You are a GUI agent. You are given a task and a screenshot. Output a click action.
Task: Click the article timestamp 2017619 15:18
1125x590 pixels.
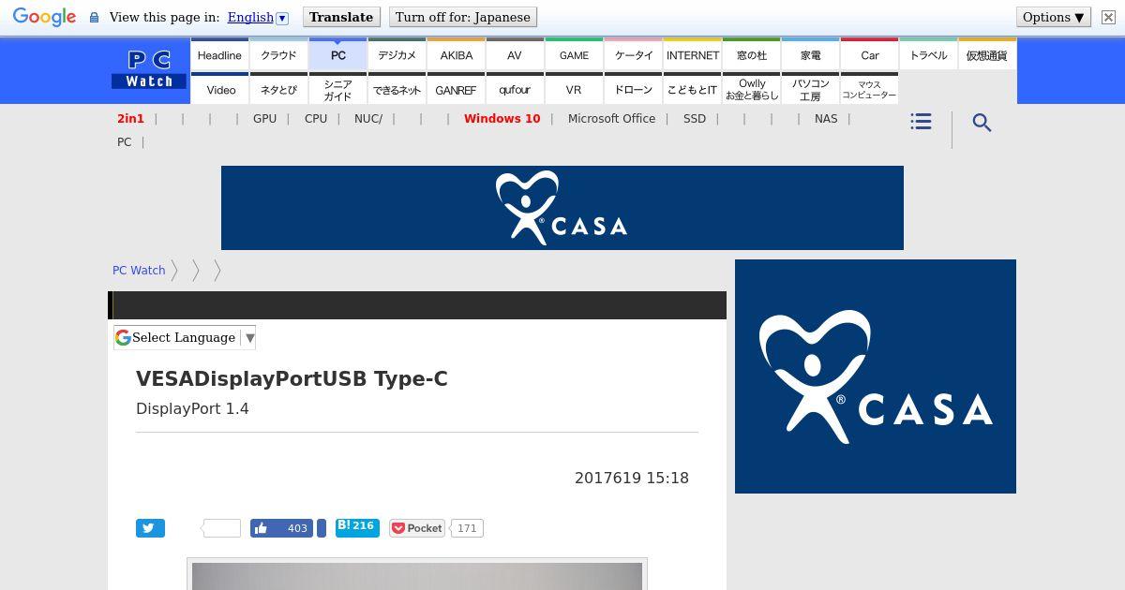632,478
